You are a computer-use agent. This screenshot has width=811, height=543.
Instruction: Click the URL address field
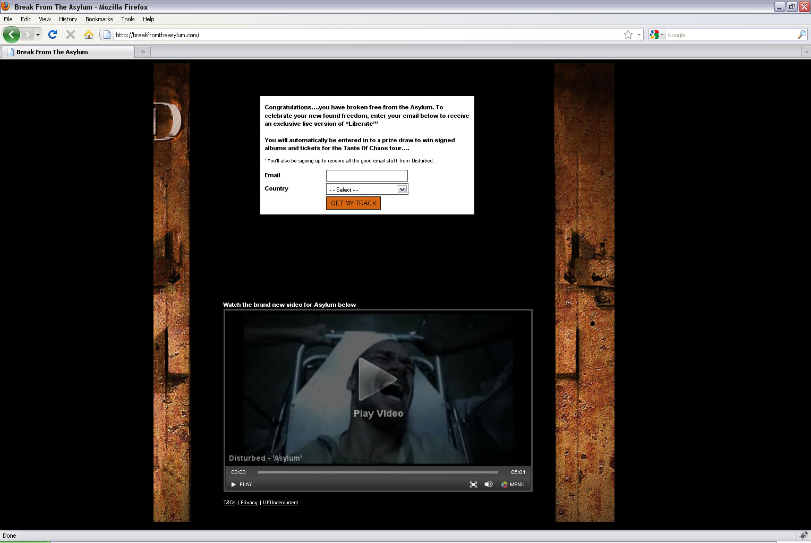(x=368, y=35)
